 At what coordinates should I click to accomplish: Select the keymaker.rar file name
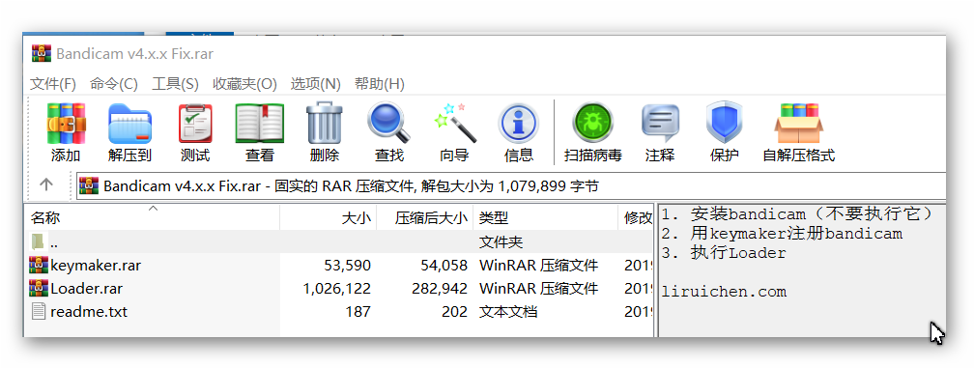tap(96, 266)
